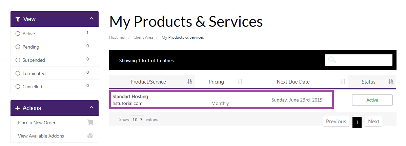Click the magnifier icon in search box
Screen dimensions: 406x146
[332, 60]
